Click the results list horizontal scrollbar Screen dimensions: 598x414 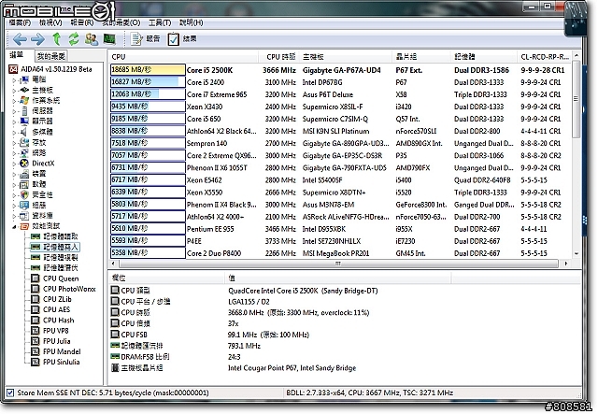pyautogui.click(x=336, y=262)
